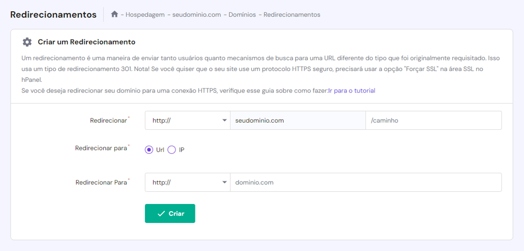Go to home via breadcrumb house icon
The height and width of the screenshot is (251, 524).
tap(115, 14)
